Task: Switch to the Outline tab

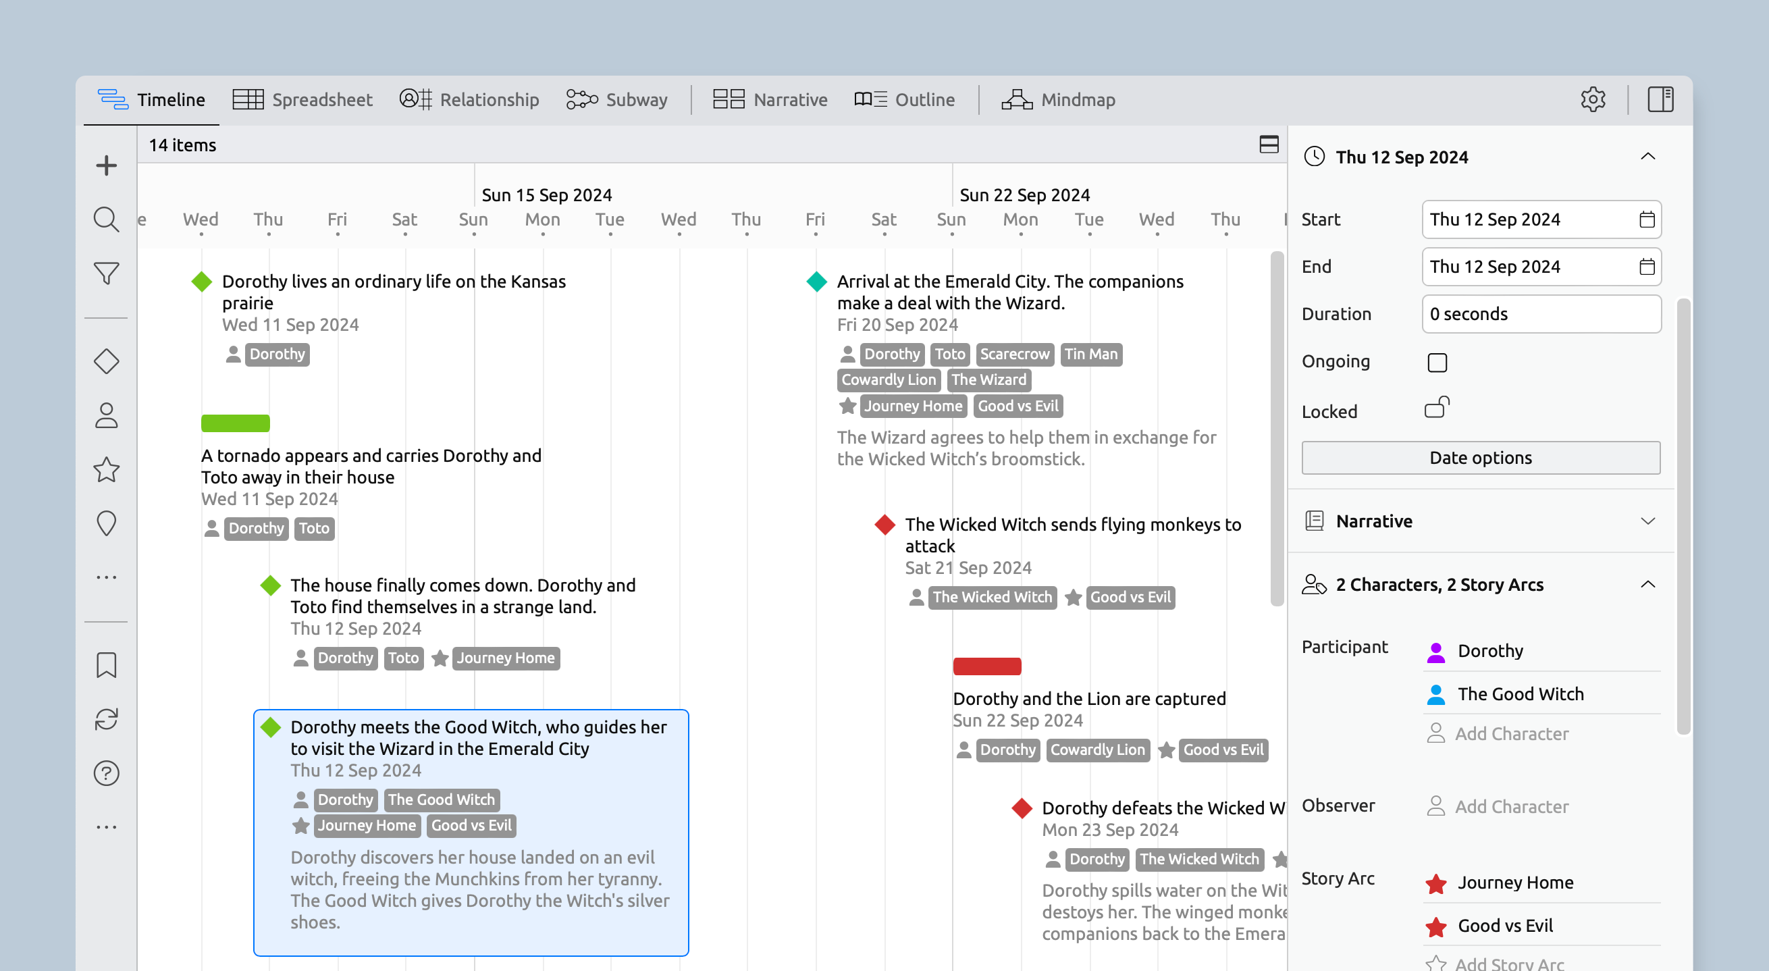Action: point(904,99)
